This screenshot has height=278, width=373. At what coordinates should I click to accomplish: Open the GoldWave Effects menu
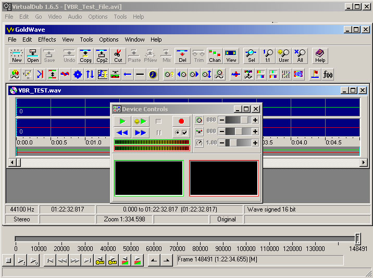(47, 39)
